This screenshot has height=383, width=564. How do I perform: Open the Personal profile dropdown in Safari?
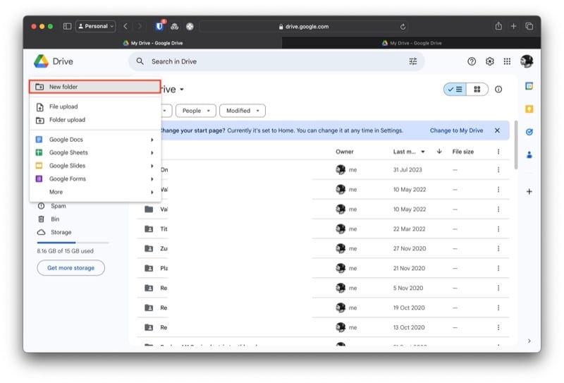click(x=96, y=26)
